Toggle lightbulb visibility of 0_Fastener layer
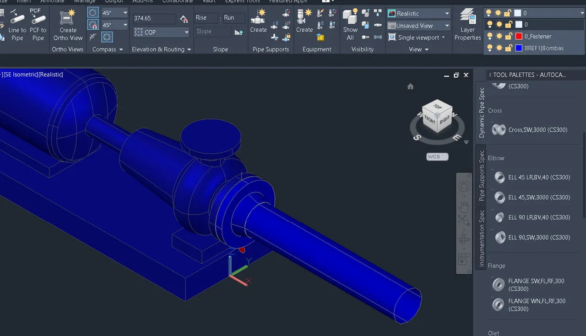 coord(490,36)
